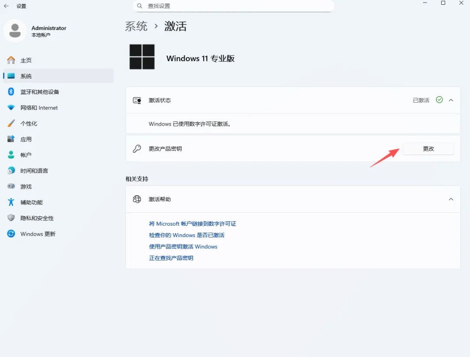470x357 pixels.
Task: Click the green activated checkmark icon
Action: tap(440, 100)
